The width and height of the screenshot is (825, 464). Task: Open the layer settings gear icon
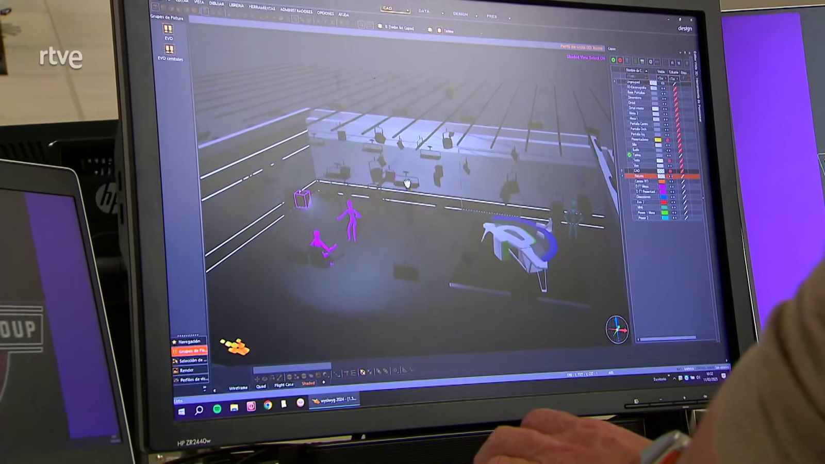coord(652,62)
